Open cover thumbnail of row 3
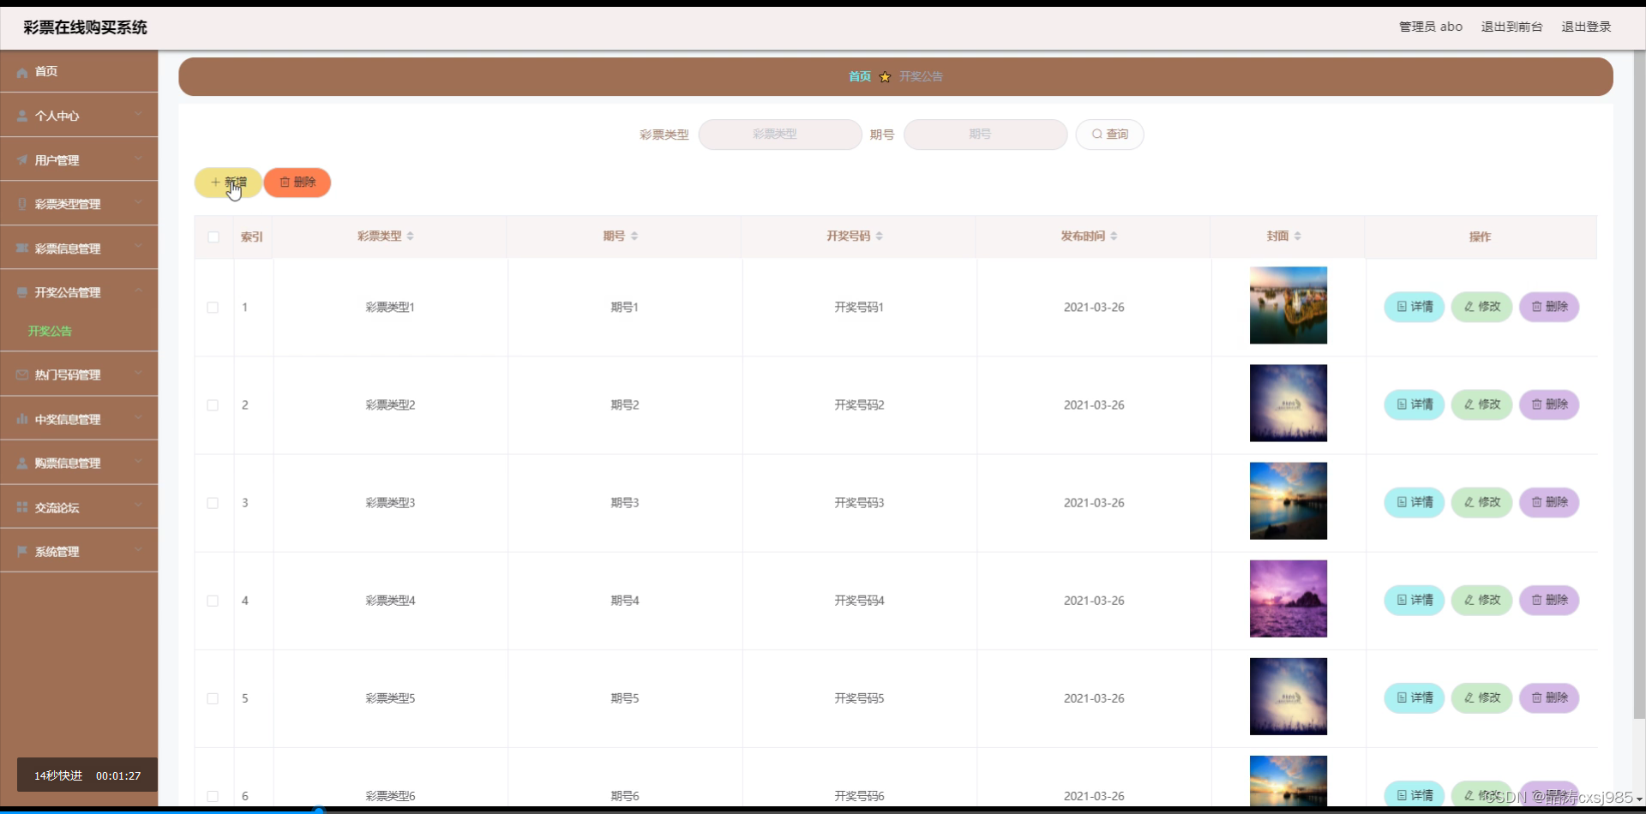Screen dimensions: 1646x814 point(1288,501)
